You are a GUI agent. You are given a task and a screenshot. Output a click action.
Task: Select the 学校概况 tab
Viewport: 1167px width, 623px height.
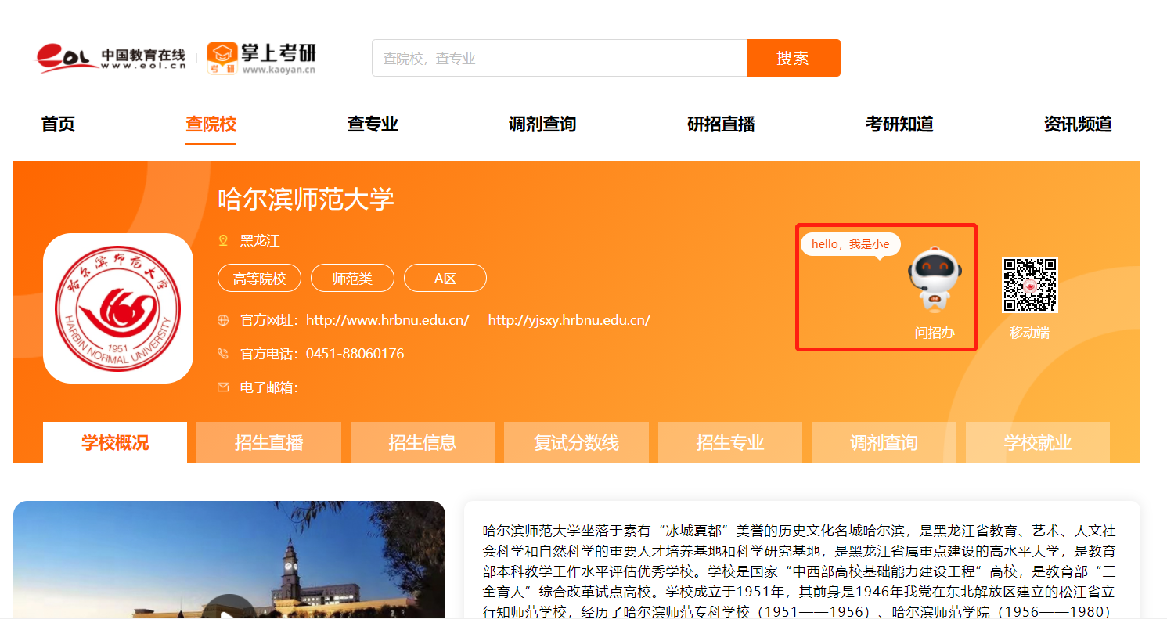[x=115, y=443]
